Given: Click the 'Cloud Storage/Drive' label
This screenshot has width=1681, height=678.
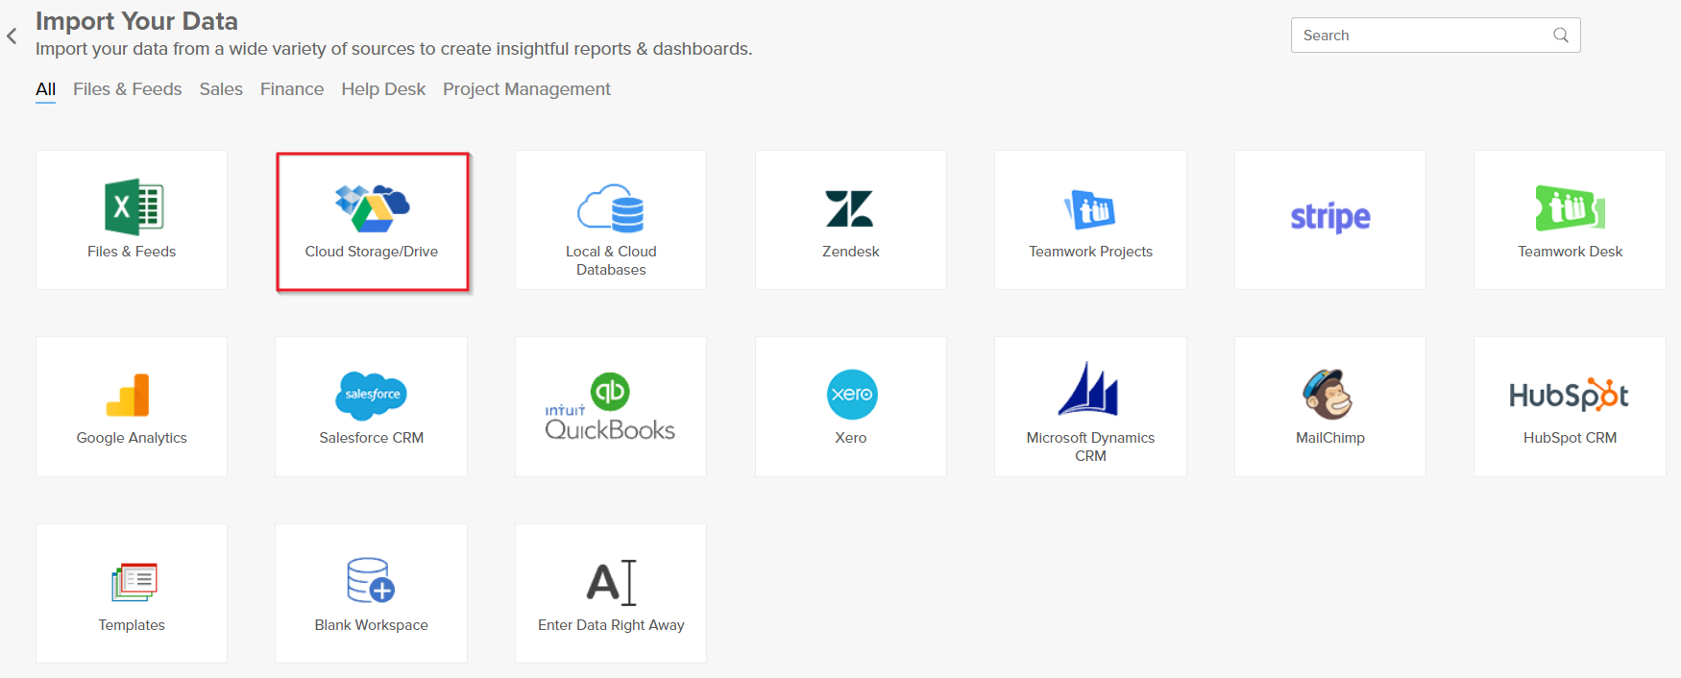Looking at the screenshot, I should pos(372,252).
